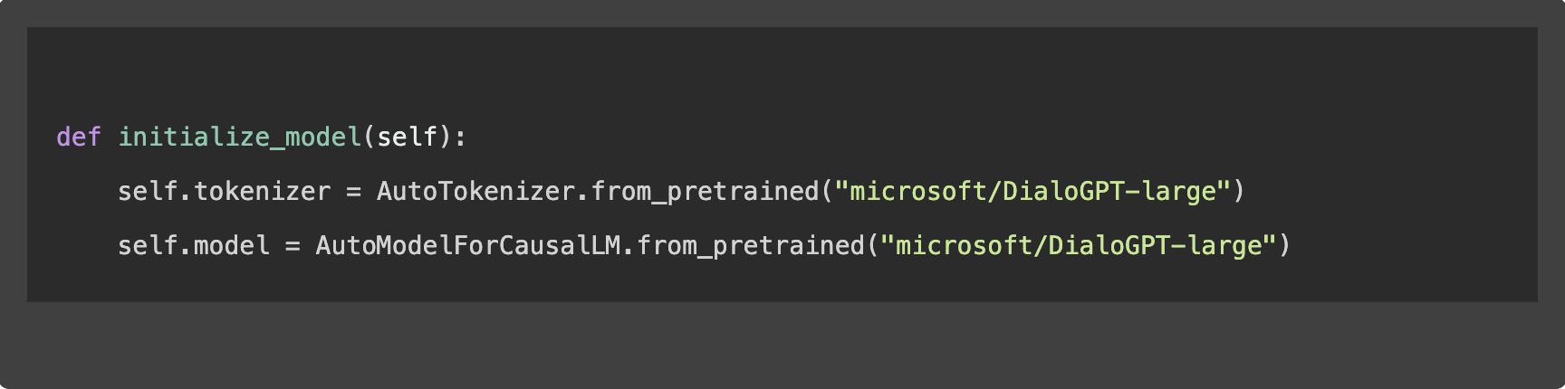
Task: Click self.tokenizer attribute text
Action: pyautogui.click(x=224, y=191)
